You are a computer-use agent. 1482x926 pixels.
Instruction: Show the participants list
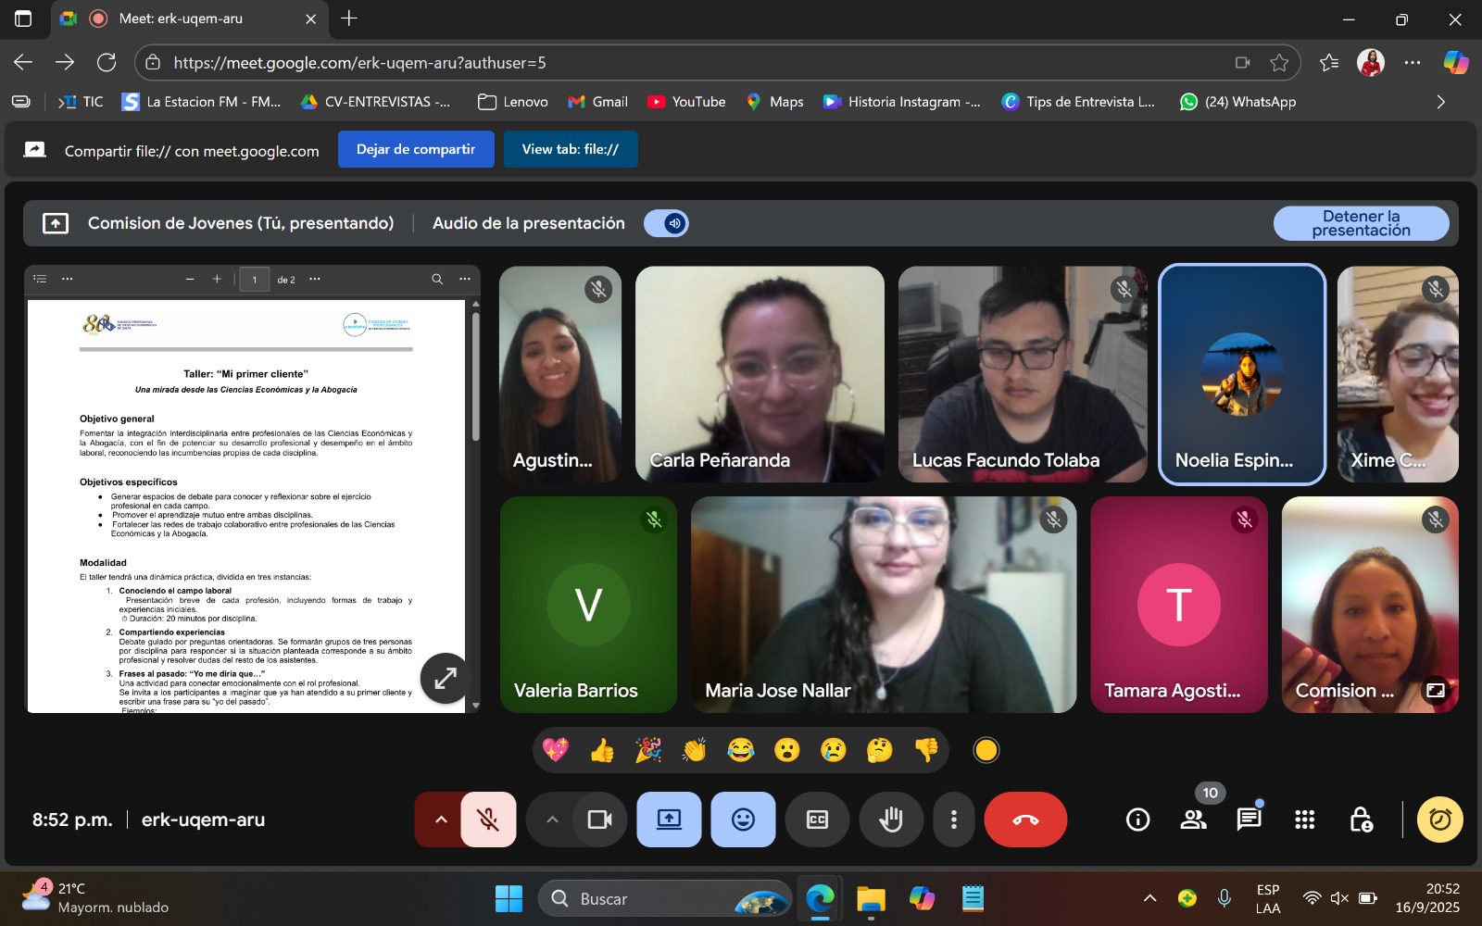pos(1193,820)
